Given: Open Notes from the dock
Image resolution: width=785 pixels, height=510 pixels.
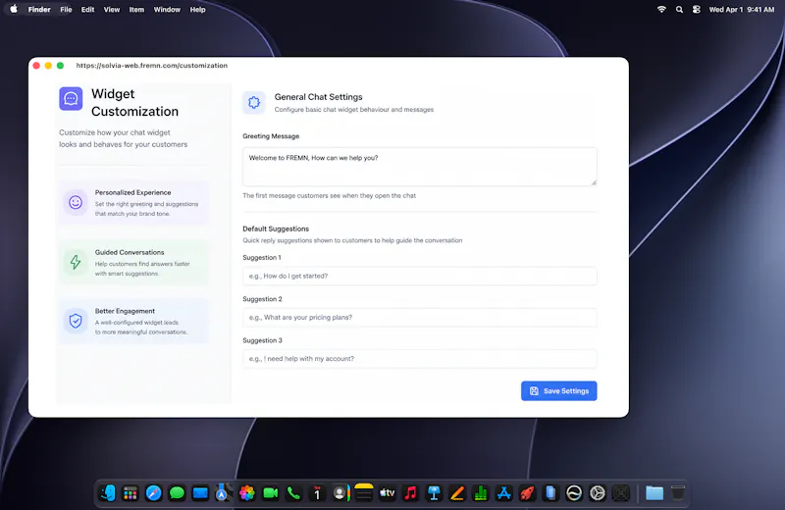Looking at the screenshot, I should click(364, 493).
